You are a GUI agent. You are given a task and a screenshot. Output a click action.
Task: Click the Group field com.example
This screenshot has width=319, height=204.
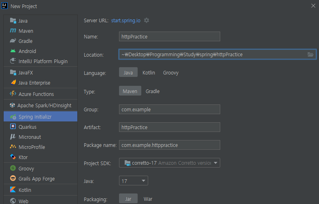pyautogui.click(x=170, y=109)
